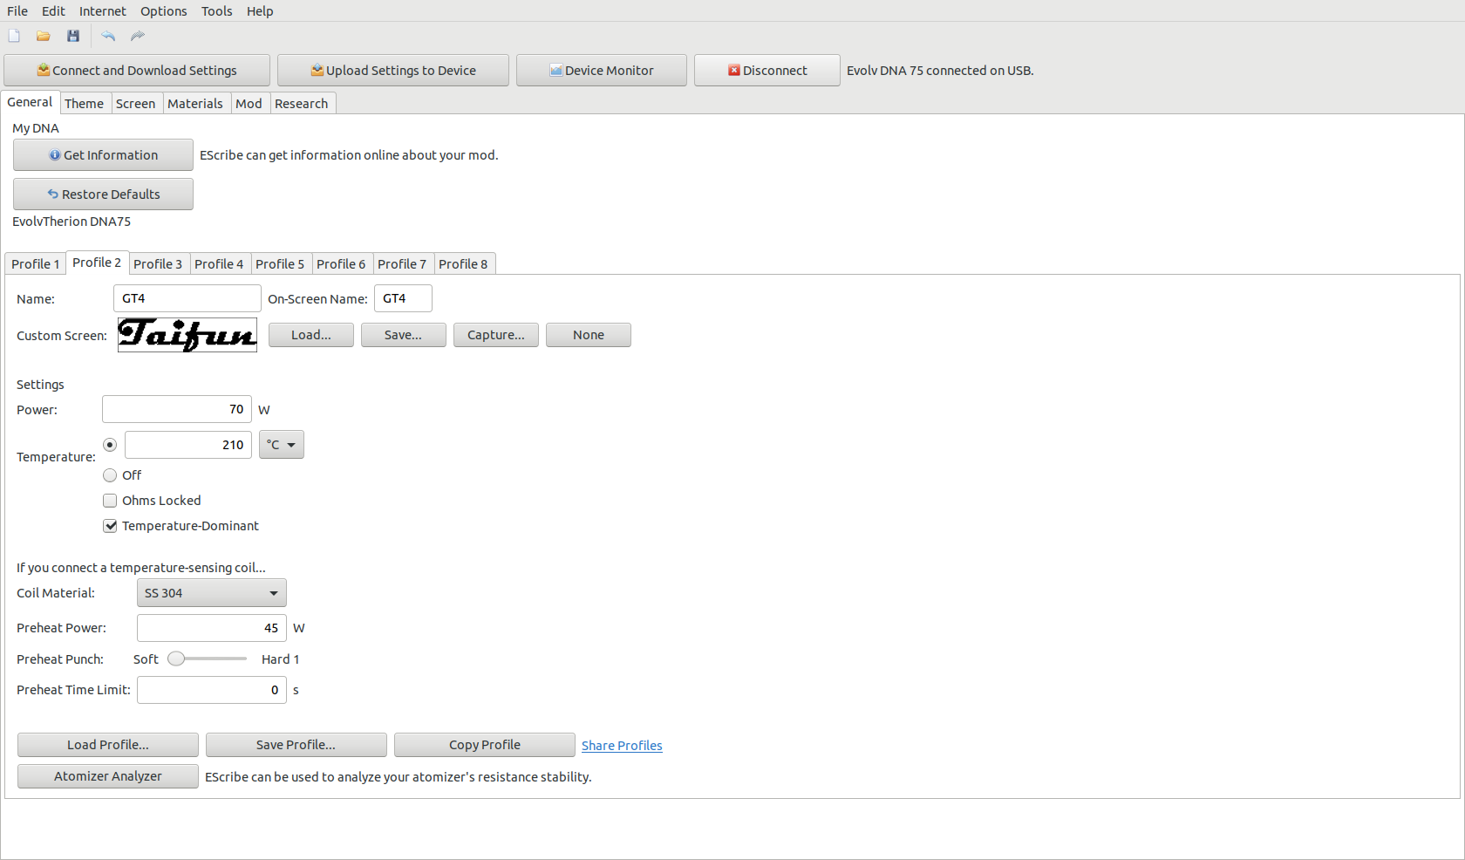Open the Device Monitor
This screenshot has height=860, width=1465.
[601, 71]
